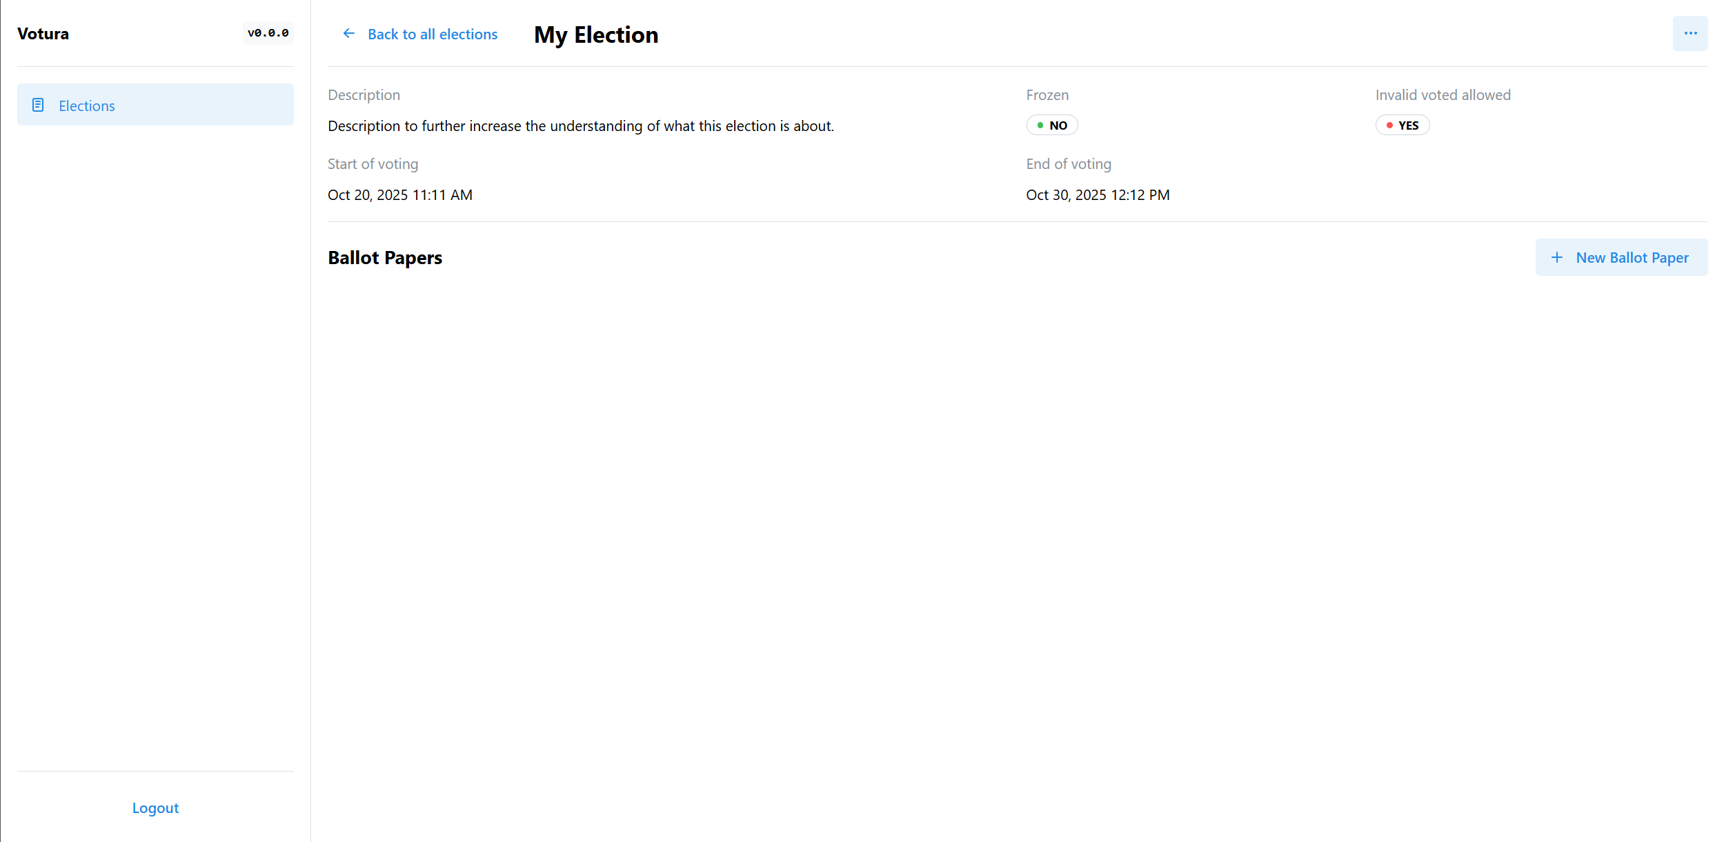Screen dimensions: 1724x842
Task: Follow the Back to all elections link
Action: (433, 34)
